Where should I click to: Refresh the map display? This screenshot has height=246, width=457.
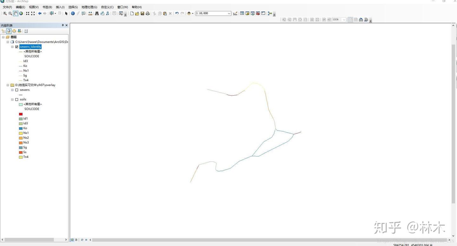(x=82, y=240)
